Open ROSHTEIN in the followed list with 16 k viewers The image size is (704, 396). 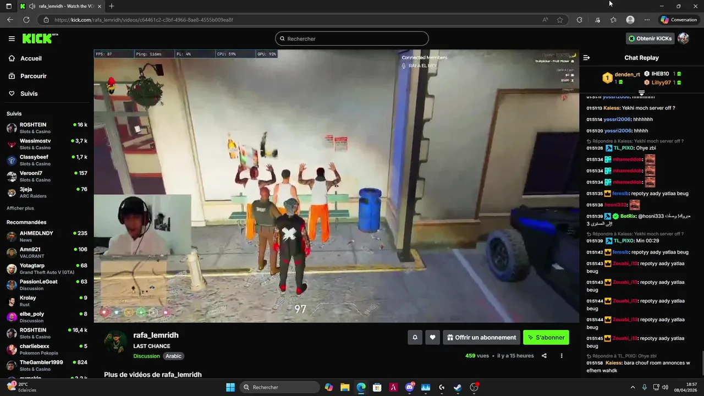(x=47, y=128)
